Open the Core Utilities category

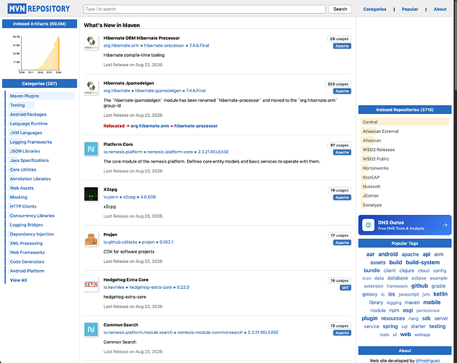[x=23, y=170]
